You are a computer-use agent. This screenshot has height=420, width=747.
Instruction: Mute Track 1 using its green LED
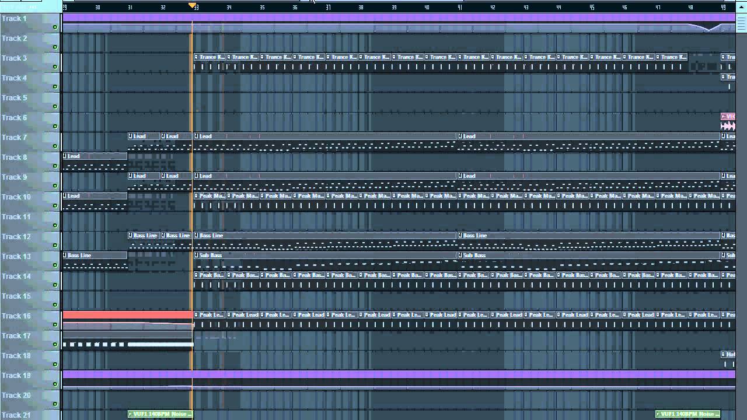[x=55, y=27]
